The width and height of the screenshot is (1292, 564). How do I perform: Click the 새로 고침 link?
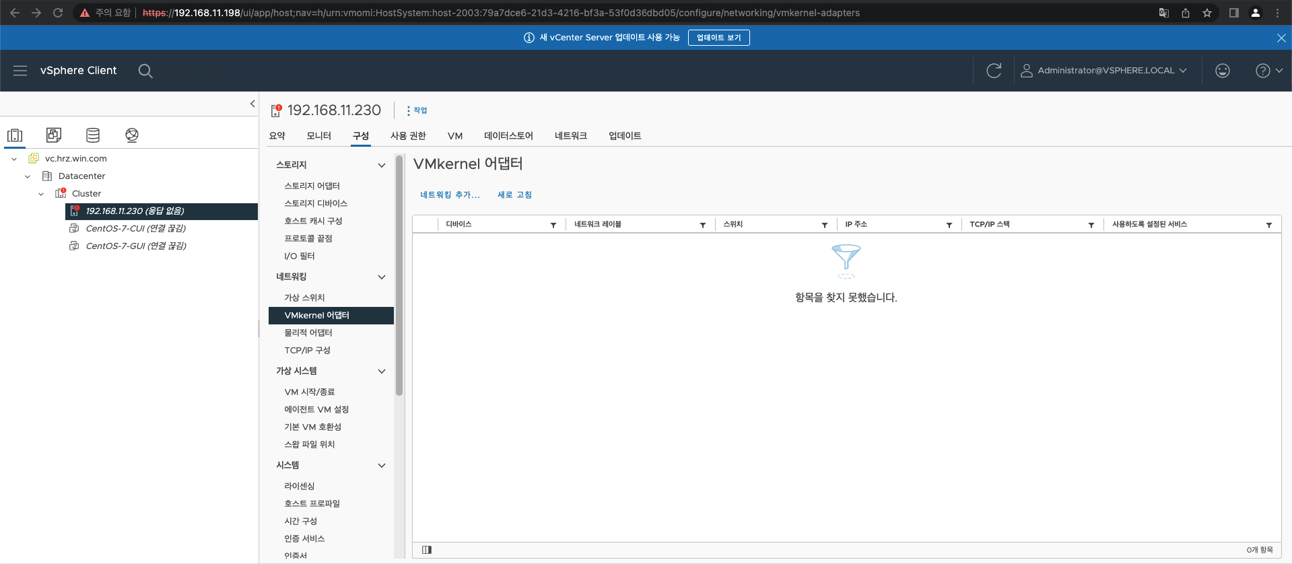(514, 195)
